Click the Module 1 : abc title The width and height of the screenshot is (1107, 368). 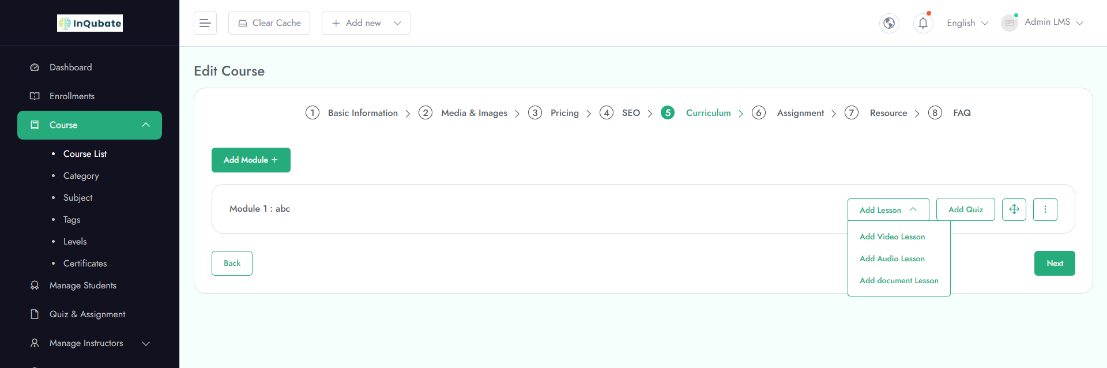click(259, 209)
